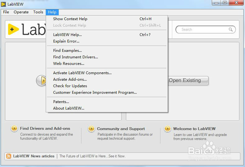Click the RSS feed icon

coord(9,156)
